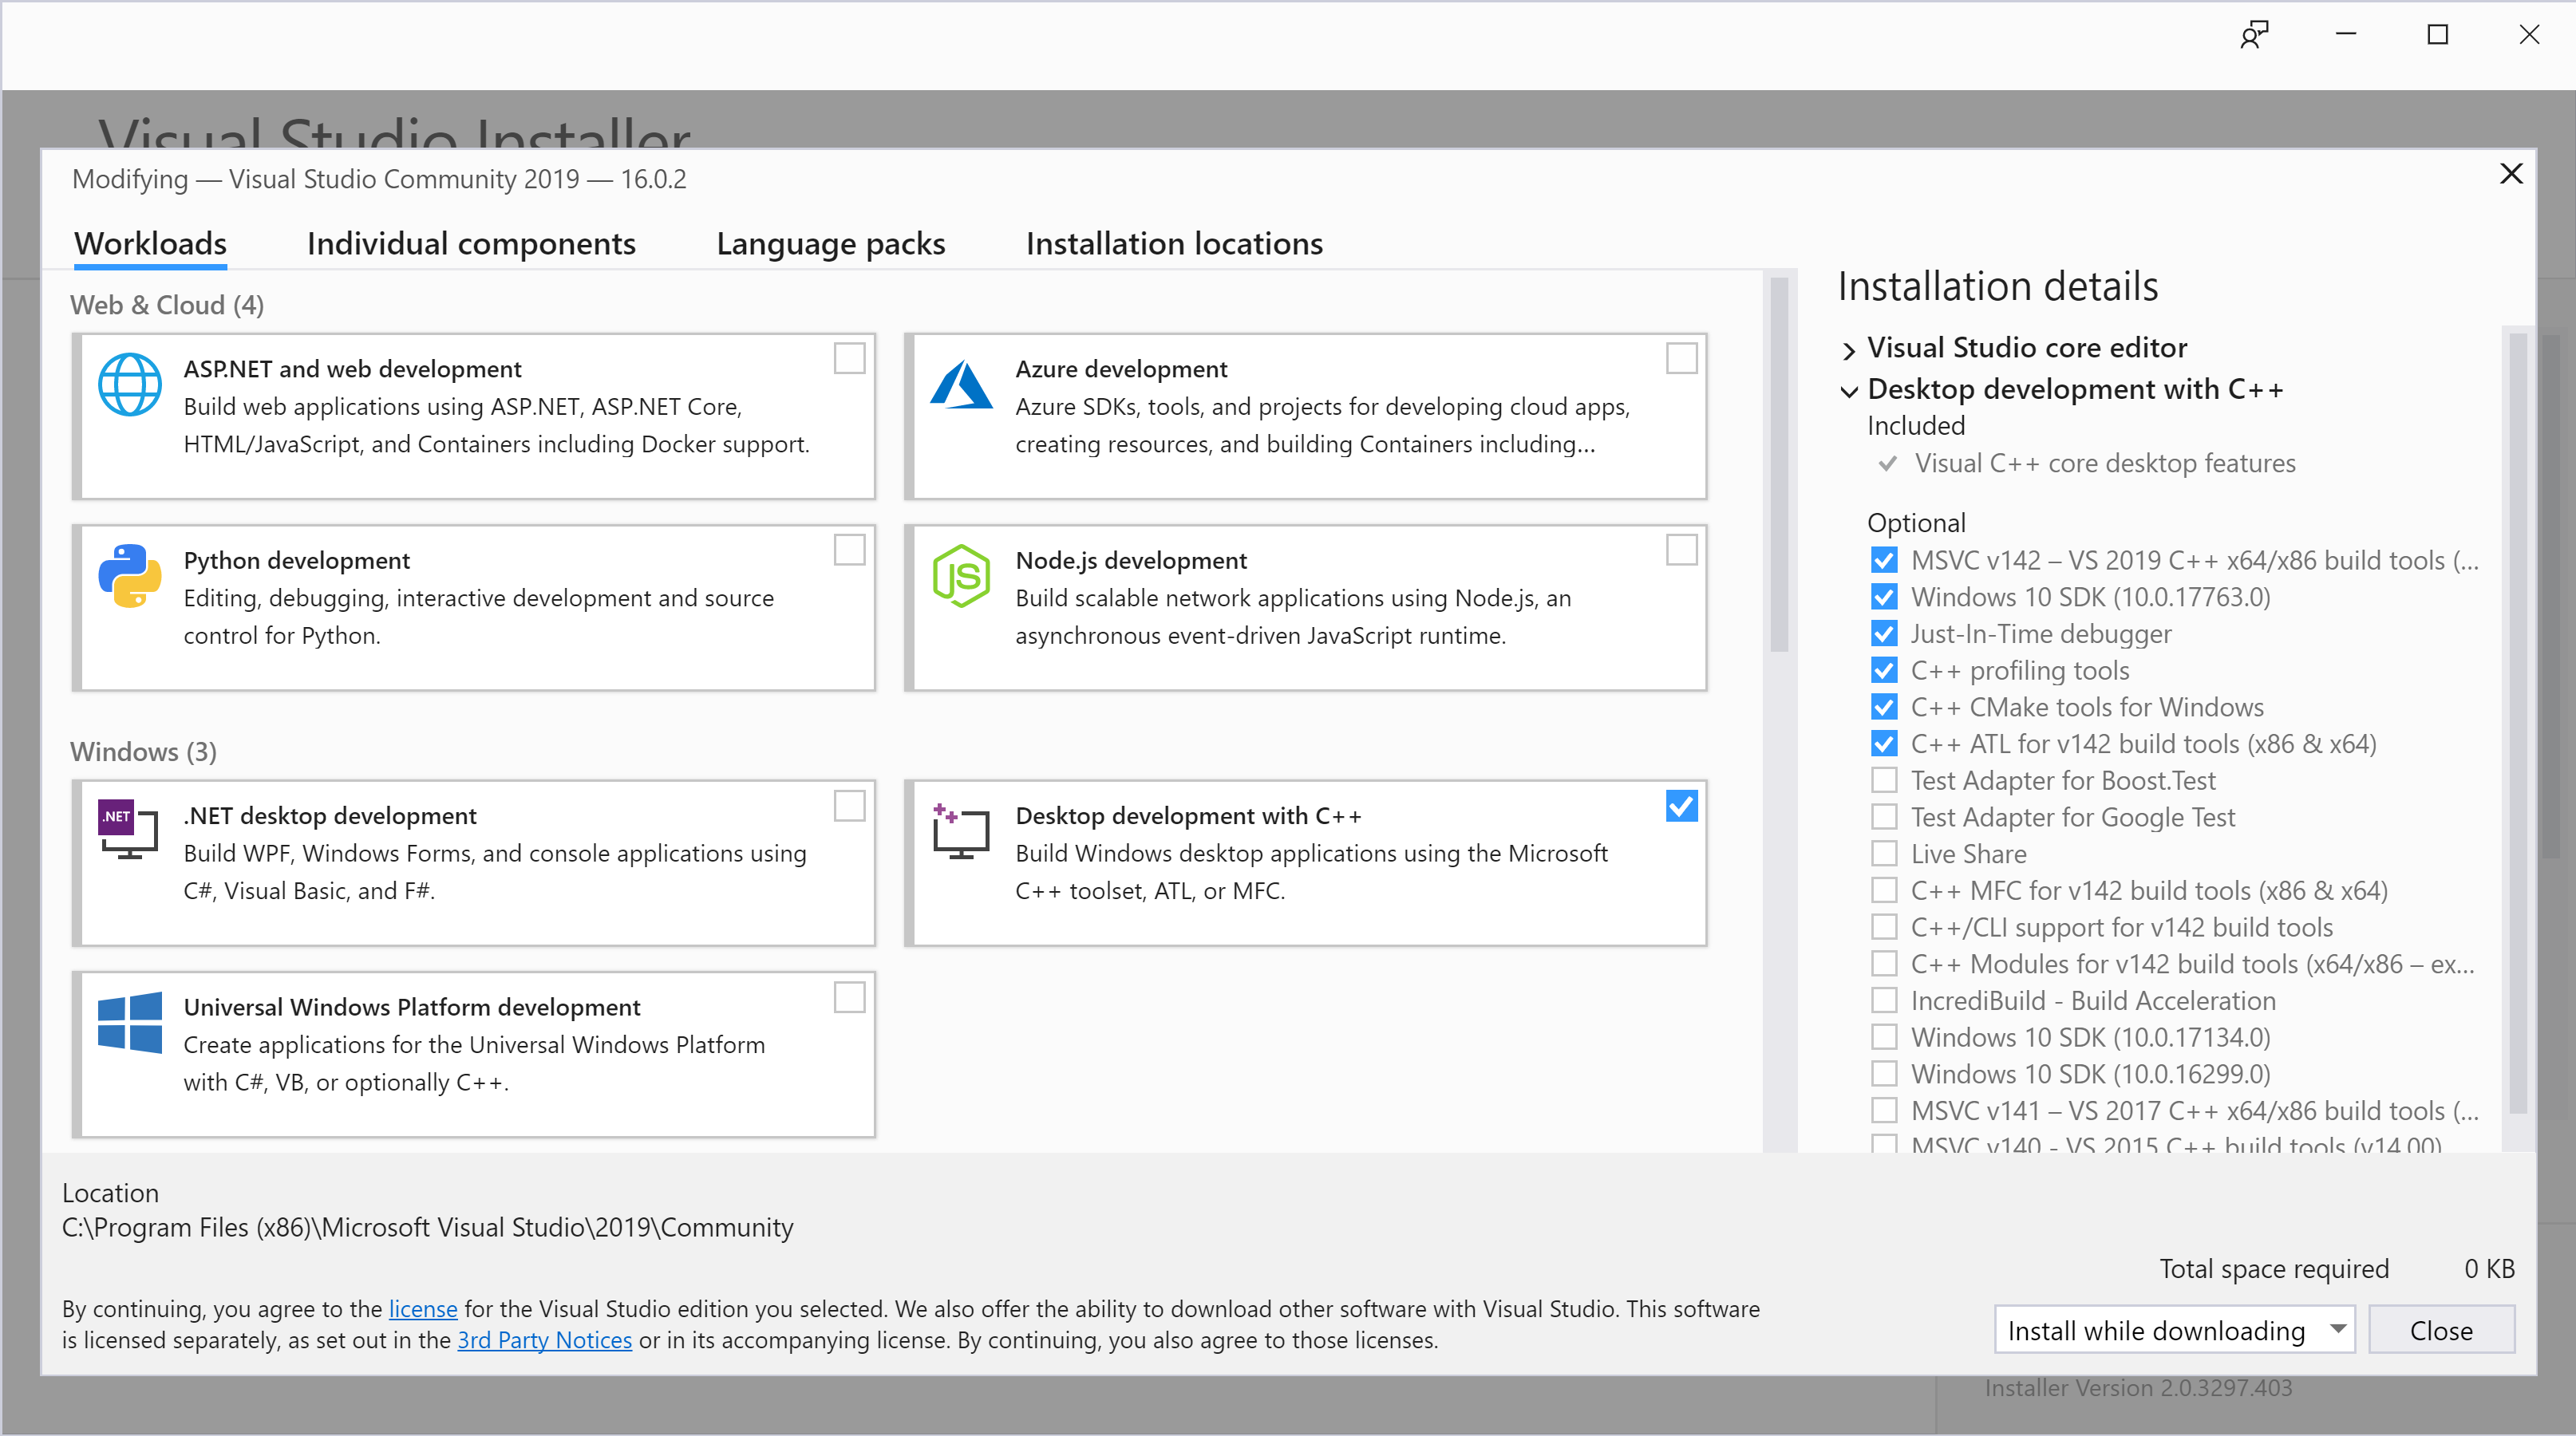The image size is (2576, 1436).
Task: Click Installer Version 2.0.3297.403 text
Action: tap(2138, 1388)
